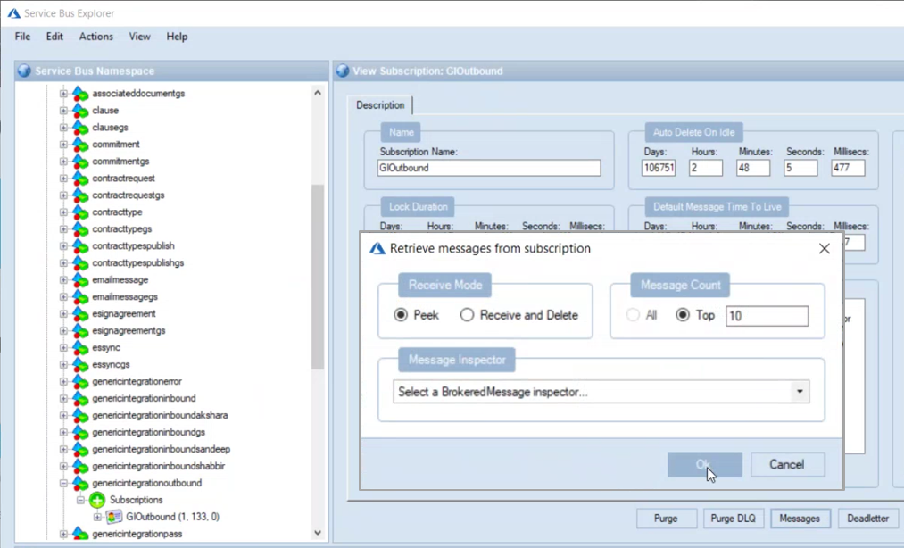Click the essync topic icon

click(x=80, y=347)
